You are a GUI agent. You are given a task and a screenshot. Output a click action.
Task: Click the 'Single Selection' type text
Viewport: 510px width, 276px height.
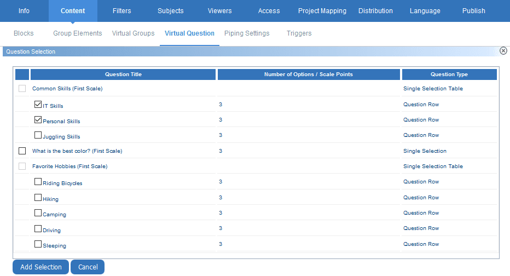coord(425,151)
